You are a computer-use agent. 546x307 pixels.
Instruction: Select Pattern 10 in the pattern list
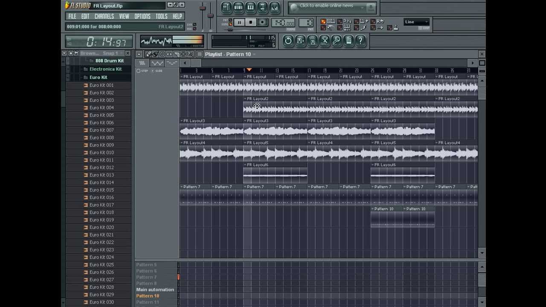(148, 296)
